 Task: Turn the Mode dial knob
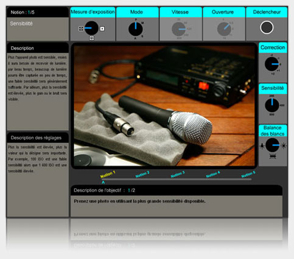pos(136,29)
